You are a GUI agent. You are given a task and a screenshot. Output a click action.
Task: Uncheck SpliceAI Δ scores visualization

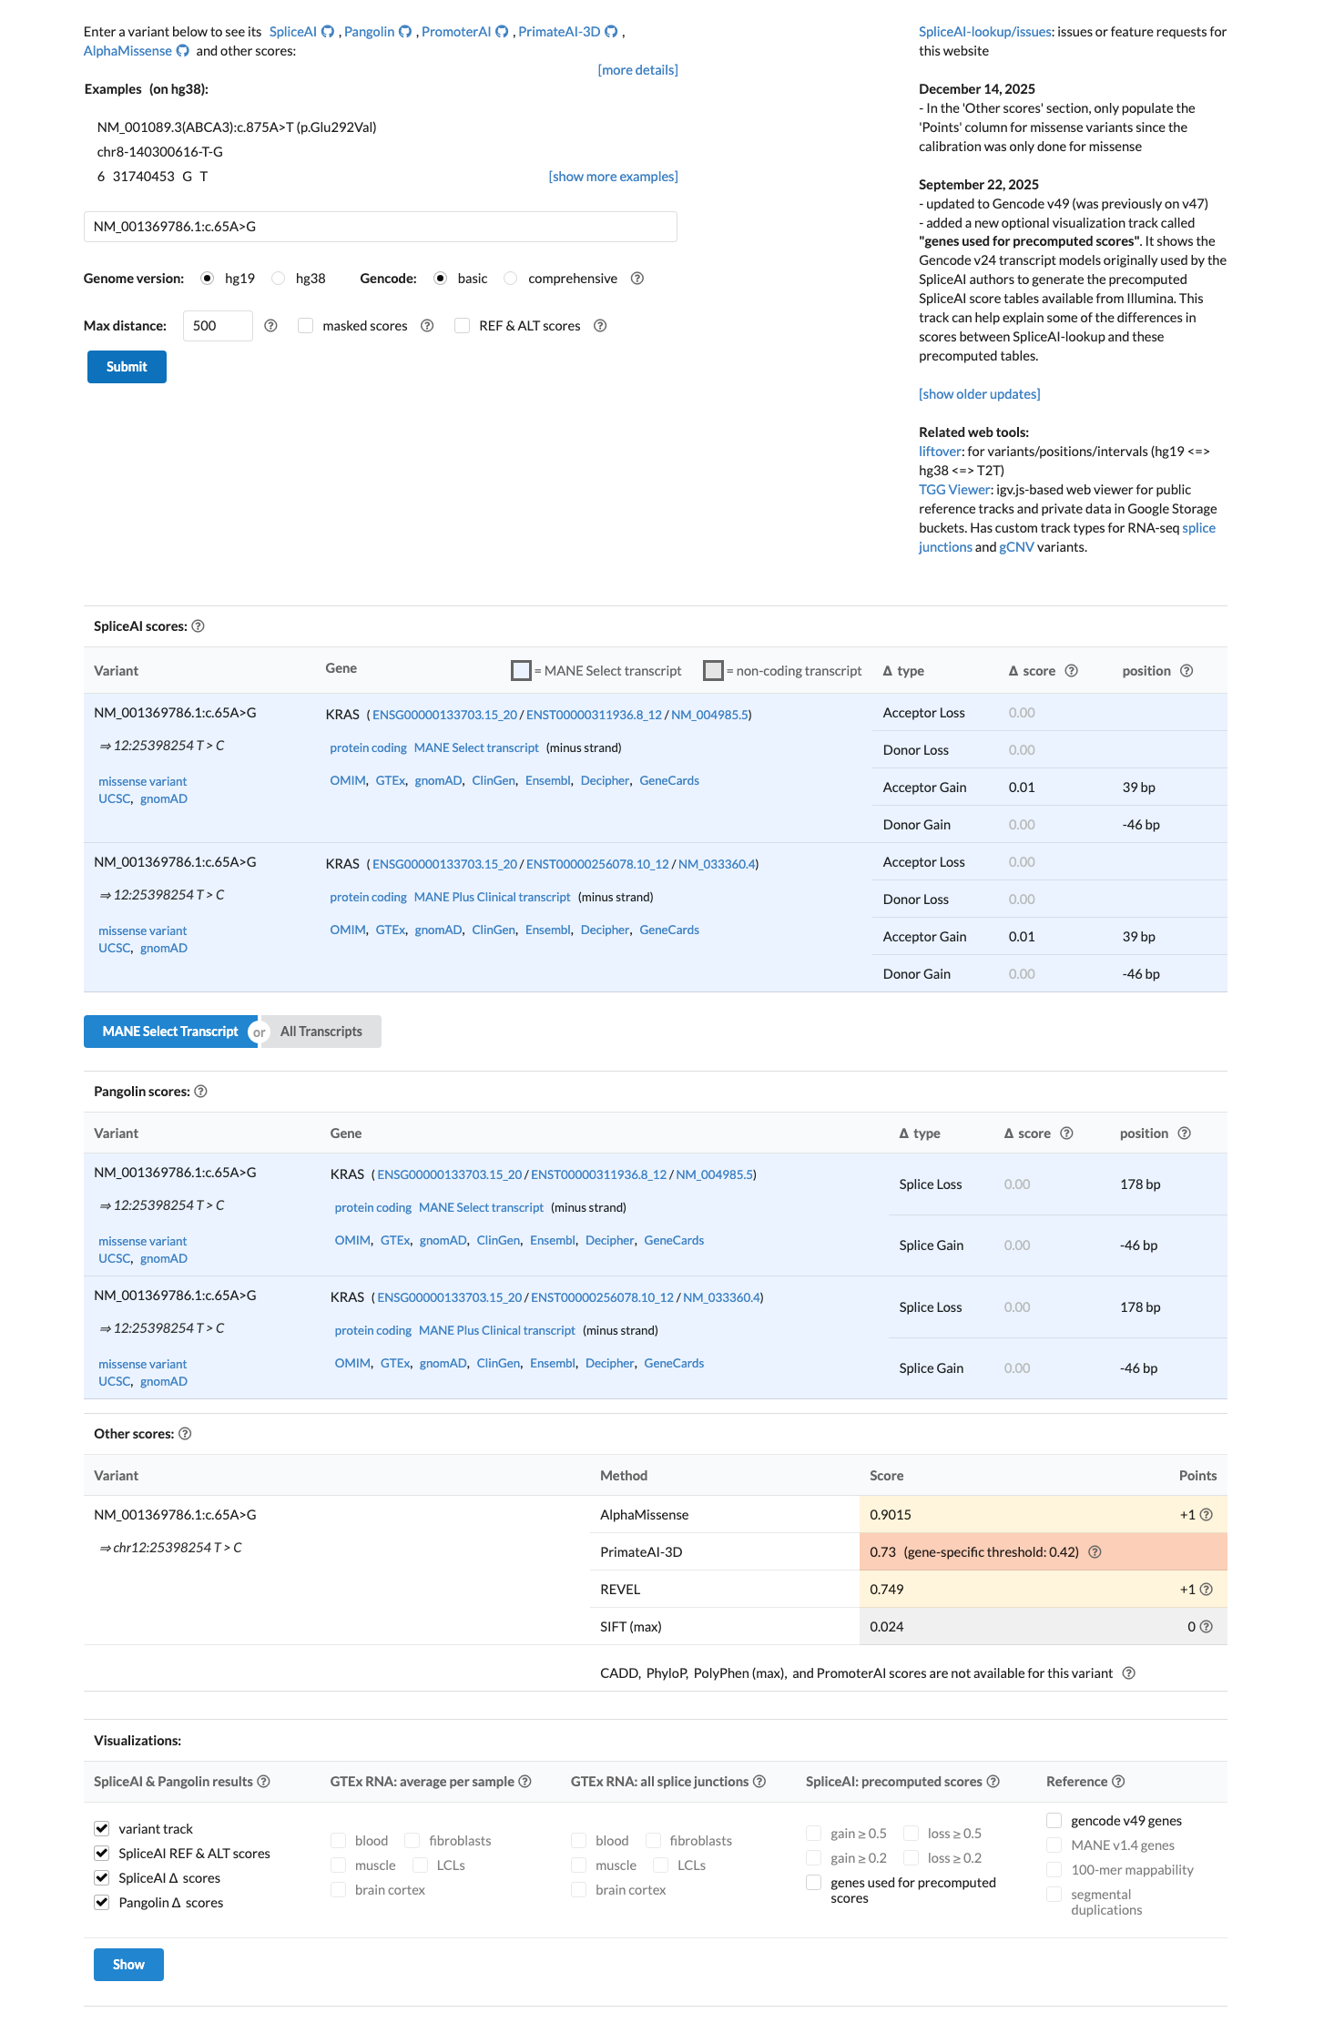click(102, 1878)
